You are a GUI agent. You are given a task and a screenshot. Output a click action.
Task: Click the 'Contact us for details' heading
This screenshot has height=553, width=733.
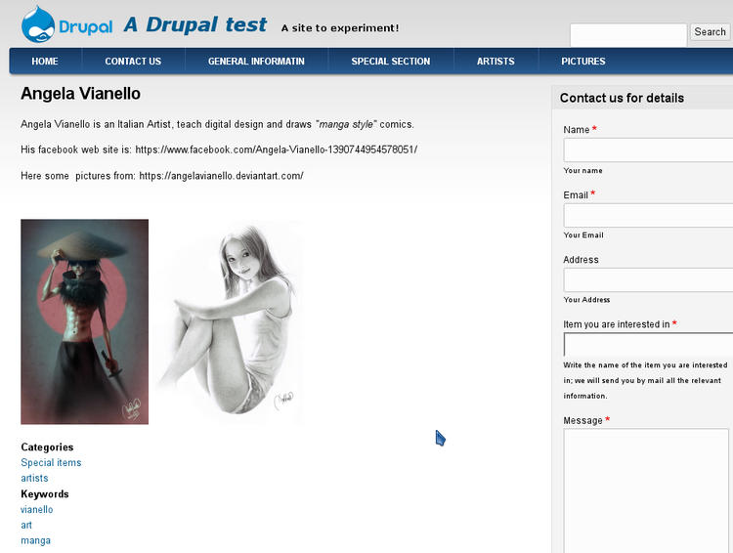[x=622, y=98]
